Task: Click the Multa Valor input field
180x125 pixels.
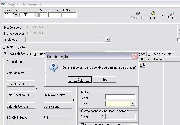Action: tap(120, 97)
